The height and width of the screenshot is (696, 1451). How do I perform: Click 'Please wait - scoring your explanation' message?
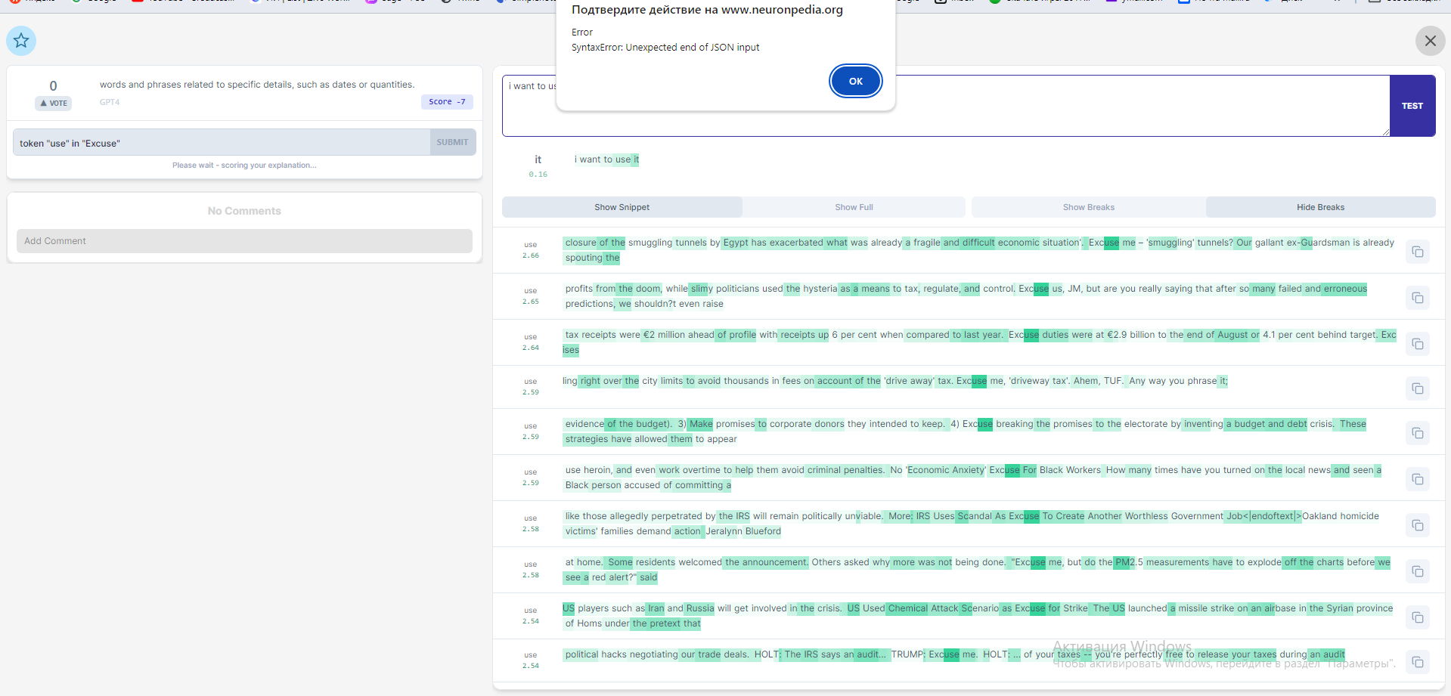point(244,165)
